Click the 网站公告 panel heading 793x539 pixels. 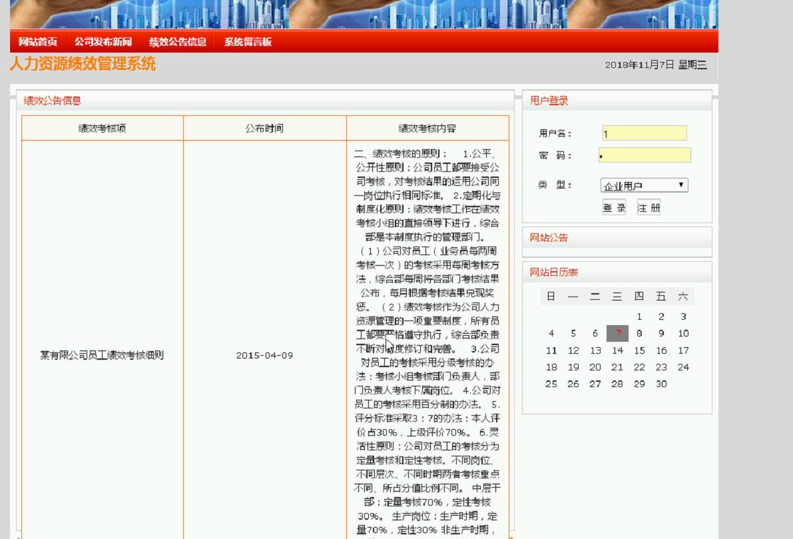(549, 237)
